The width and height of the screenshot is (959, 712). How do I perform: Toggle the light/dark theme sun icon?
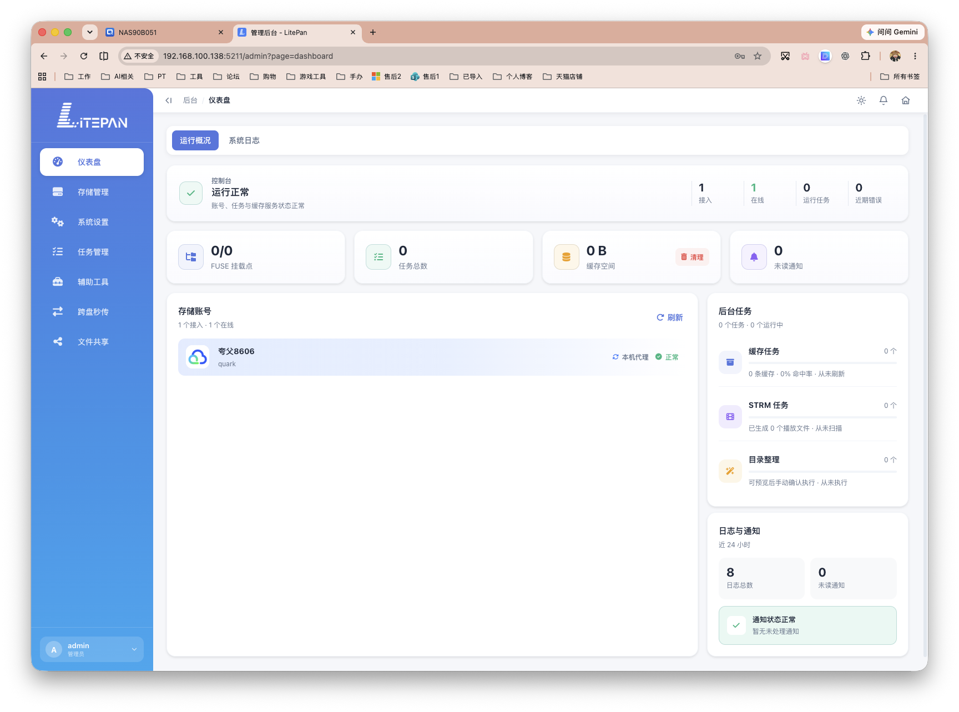(861, 100)
